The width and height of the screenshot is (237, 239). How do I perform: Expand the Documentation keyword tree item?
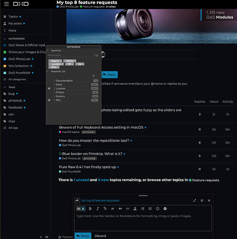coord(54,81)
